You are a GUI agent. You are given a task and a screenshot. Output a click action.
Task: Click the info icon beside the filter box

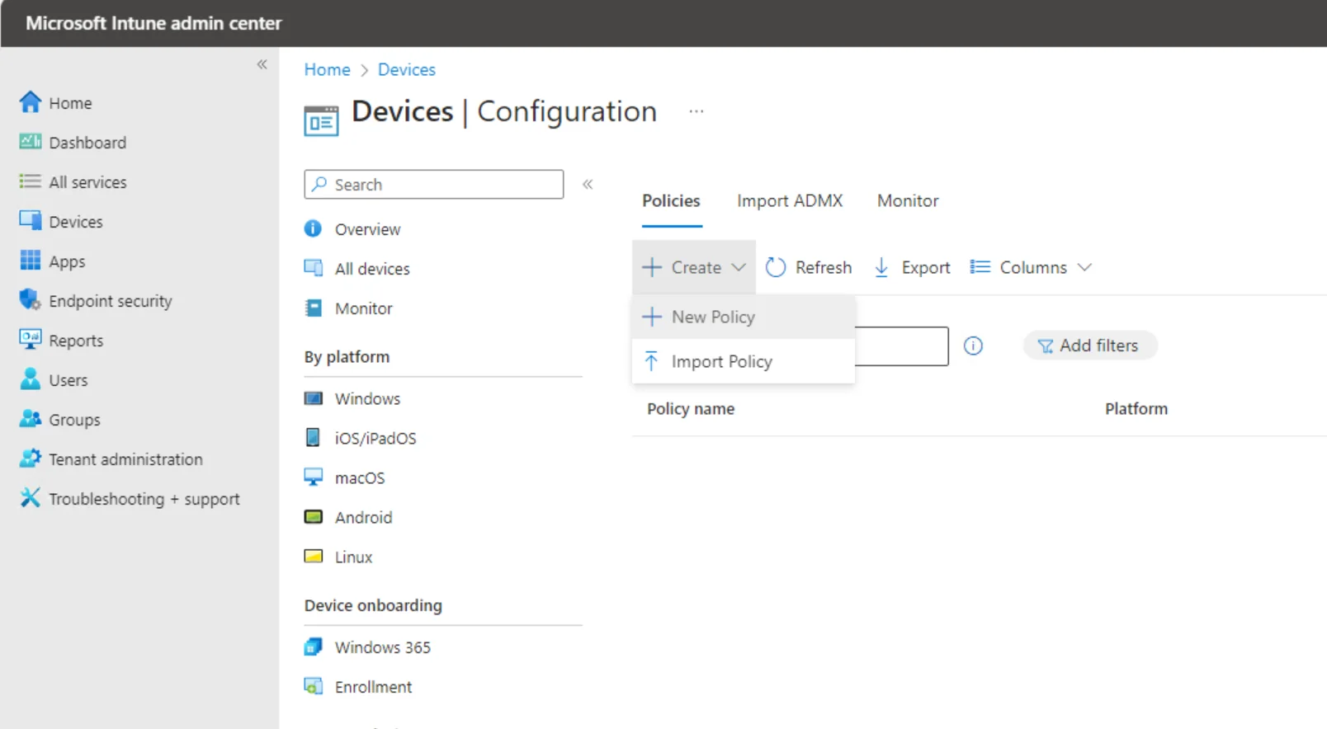pos(973,346)
